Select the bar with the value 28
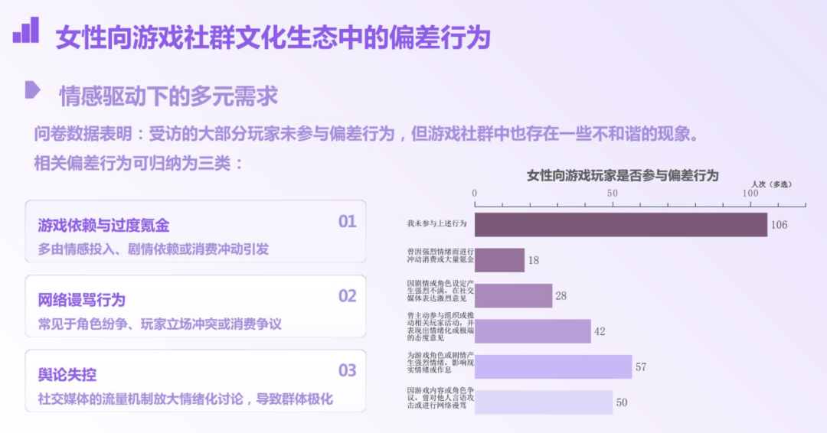Image resolution: width=827 pixels, height=433 pixels. tap(513, 296)
